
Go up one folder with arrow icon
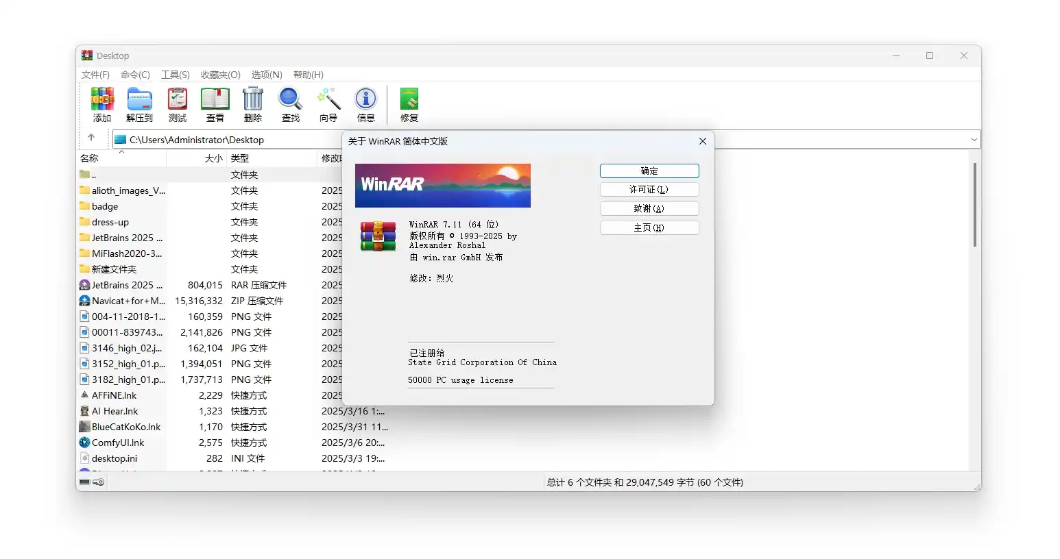pos(91,138)
